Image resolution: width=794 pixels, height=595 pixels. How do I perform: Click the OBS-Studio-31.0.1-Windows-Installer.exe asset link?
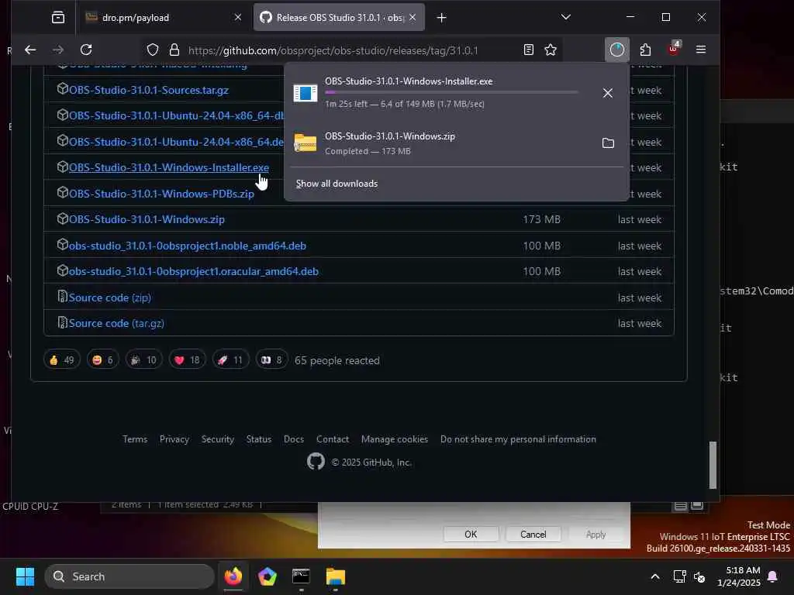[168, 167]
